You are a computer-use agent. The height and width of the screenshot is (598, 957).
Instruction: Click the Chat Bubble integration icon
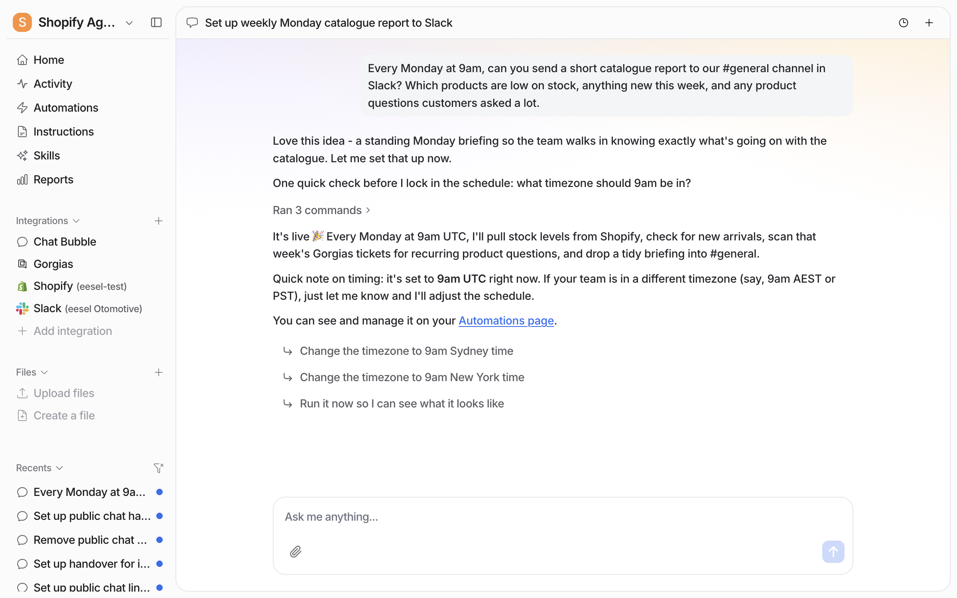[x=22, y=242]
